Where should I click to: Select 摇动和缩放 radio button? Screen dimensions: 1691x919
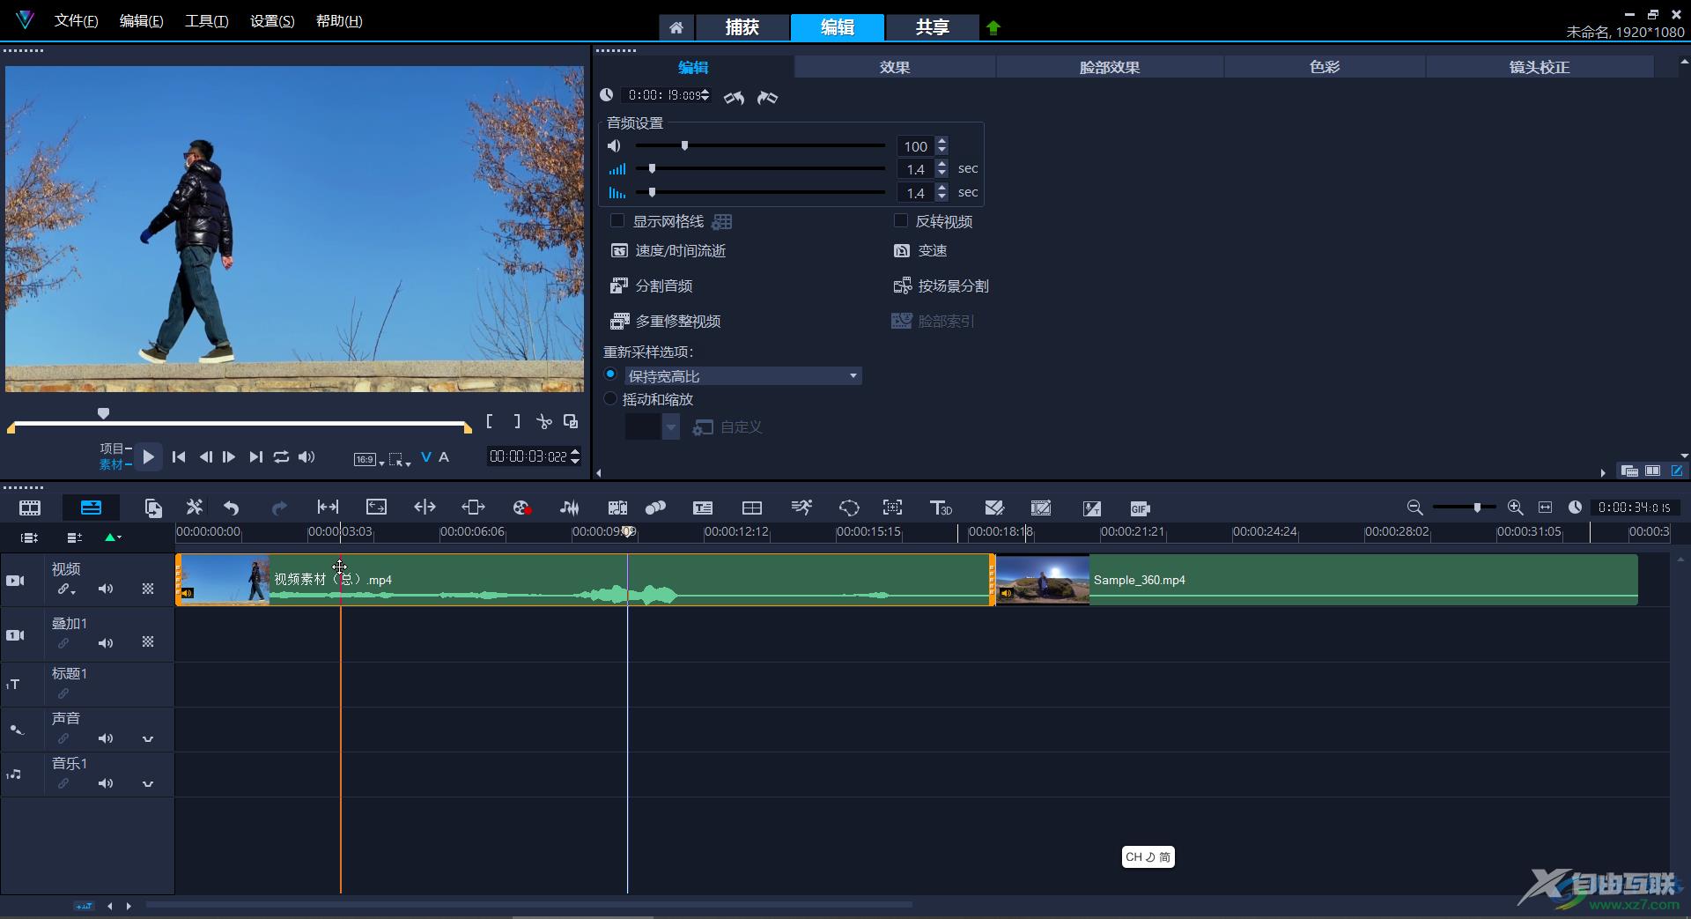coord(610,398)
